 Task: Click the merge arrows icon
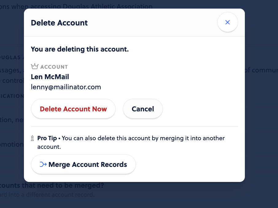click(43, 164)
